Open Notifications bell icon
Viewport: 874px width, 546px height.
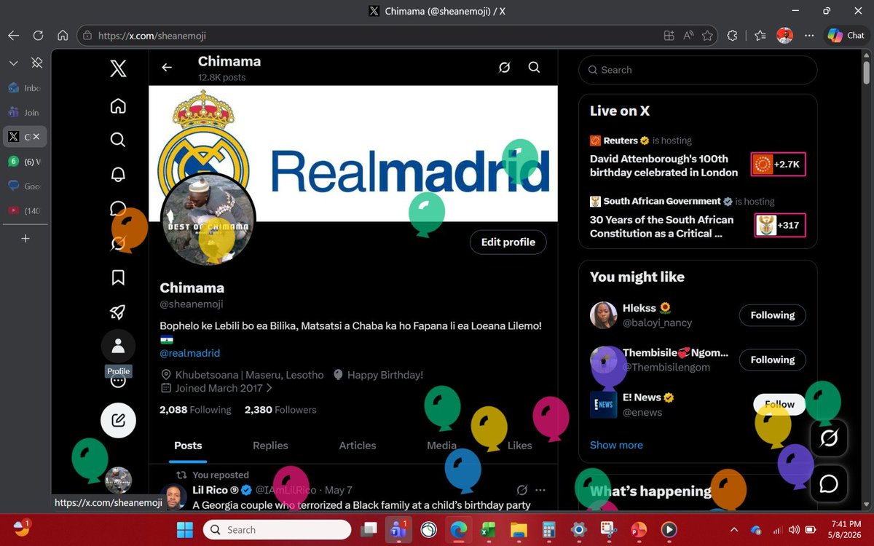118,175
